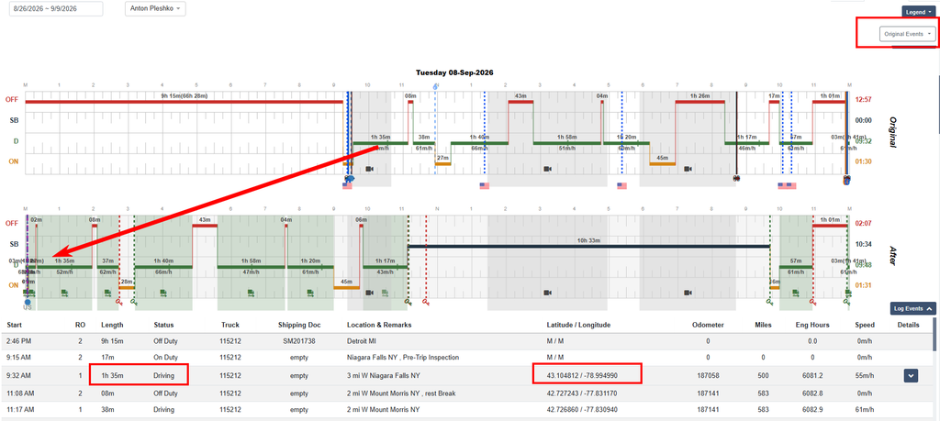Click truck icon under 1h 35m in After graph
Screen dimensions: 940x421
[x=63, y=293]
